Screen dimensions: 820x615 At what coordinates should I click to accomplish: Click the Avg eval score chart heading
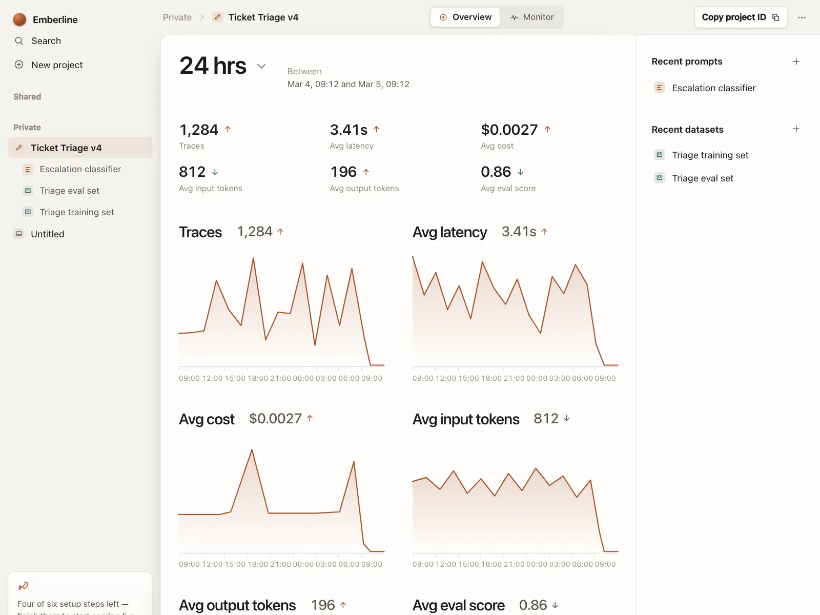point(459,605)
